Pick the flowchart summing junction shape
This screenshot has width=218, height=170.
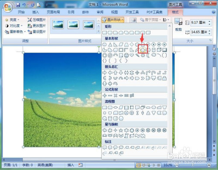(126, 113)
